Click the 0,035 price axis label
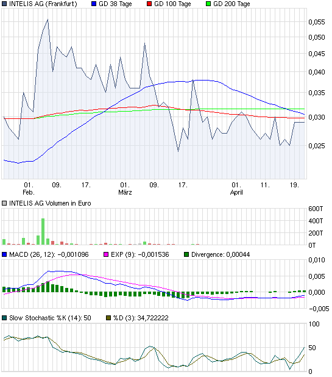Screen dimensions: 332x377 coord(317,93)
